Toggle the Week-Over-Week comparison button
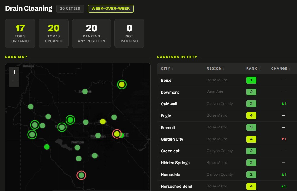This screenshot has height=191, width=297. (x=111, y=9)
